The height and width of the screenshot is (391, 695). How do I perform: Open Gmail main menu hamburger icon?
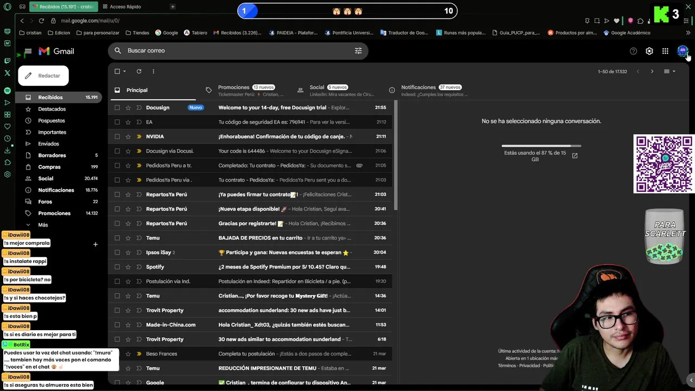pos(28,51)
